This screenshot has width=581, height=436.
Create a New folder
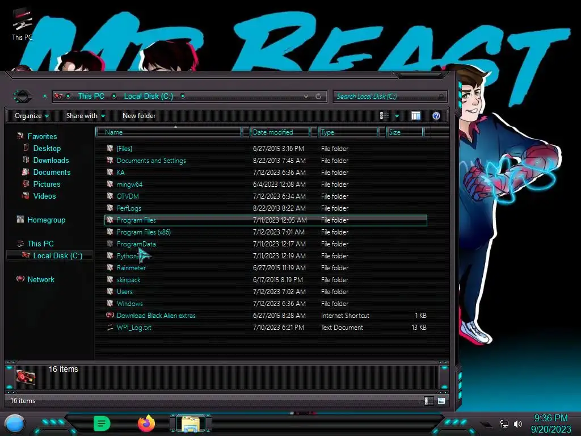tap(139, 116)
